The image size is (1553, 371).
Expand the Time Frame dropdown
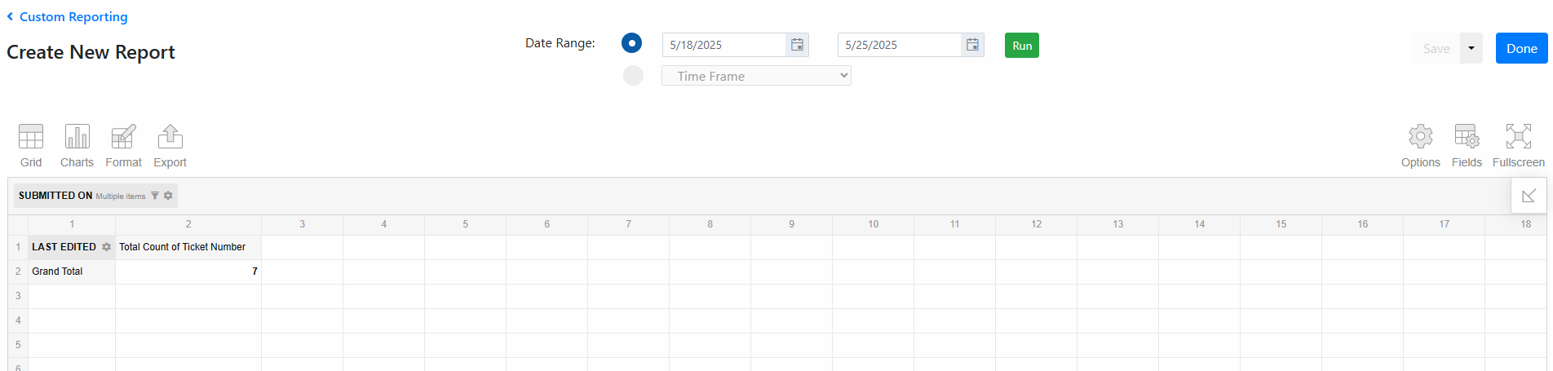(756, 76)
